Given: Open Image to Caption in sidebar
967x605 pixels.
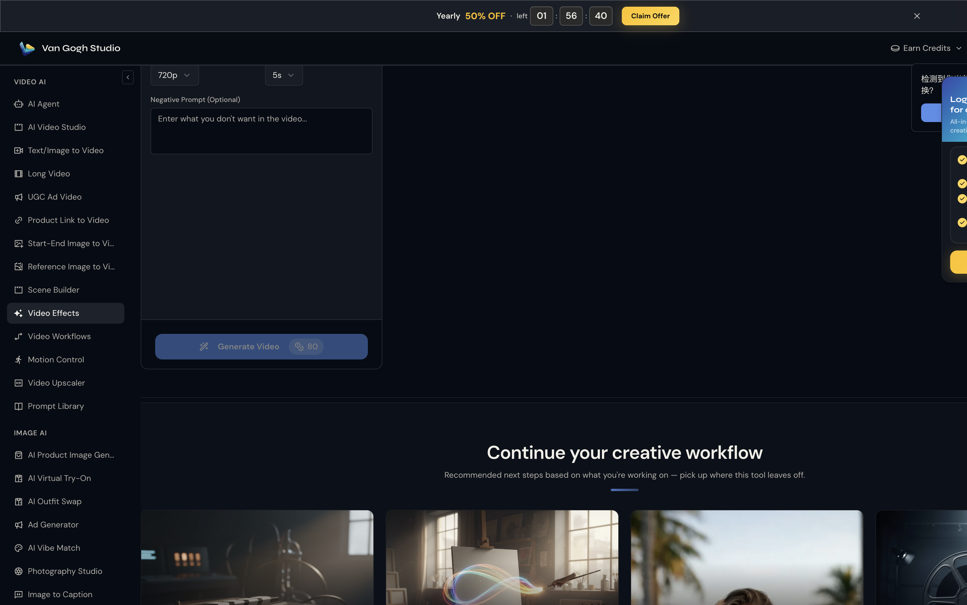Looking at the screenshot, I should pyautogui.click(x=66, y=594).
